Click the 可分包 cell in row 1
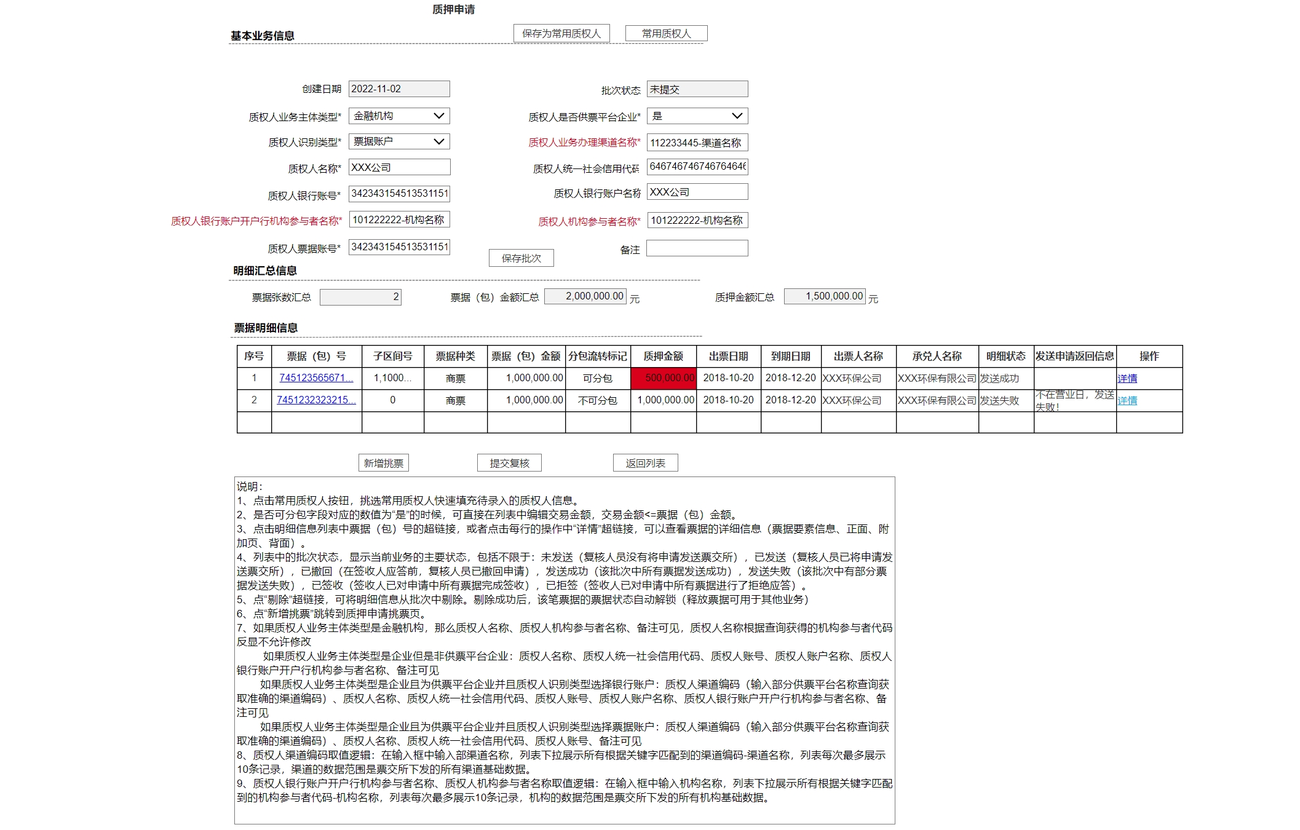The width and height of the screenshot is (1300, 830). click(598, 378)
